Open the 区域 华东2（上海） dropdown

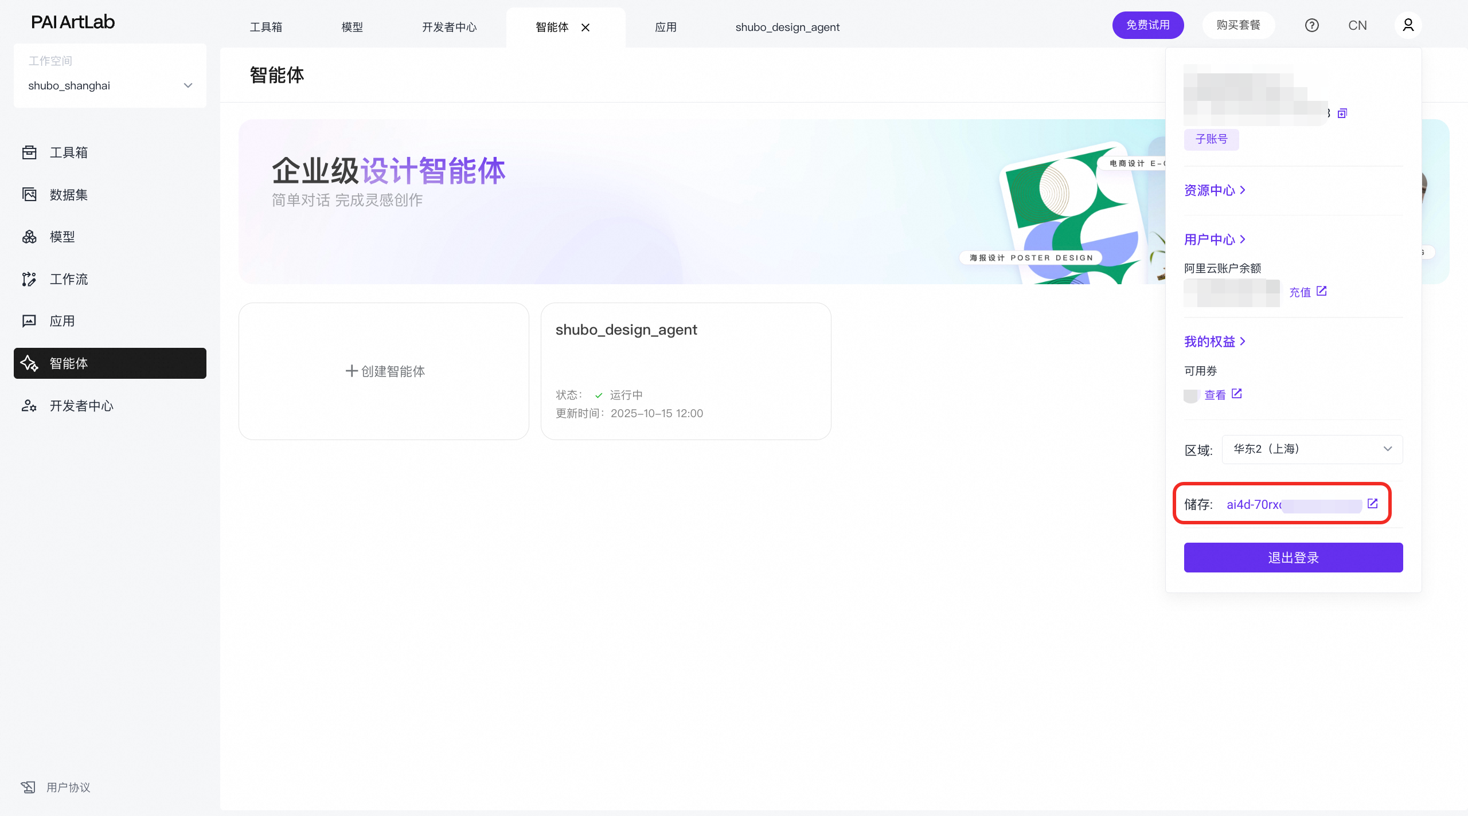point(1312,449)
